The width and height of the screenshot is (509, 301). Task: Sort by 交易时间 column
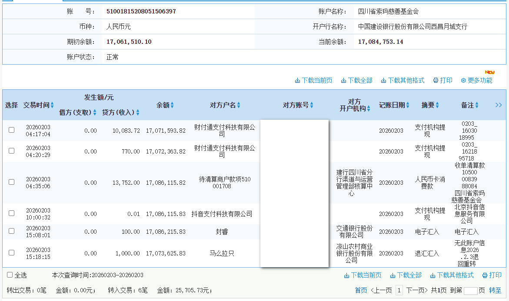pos(51,105)
